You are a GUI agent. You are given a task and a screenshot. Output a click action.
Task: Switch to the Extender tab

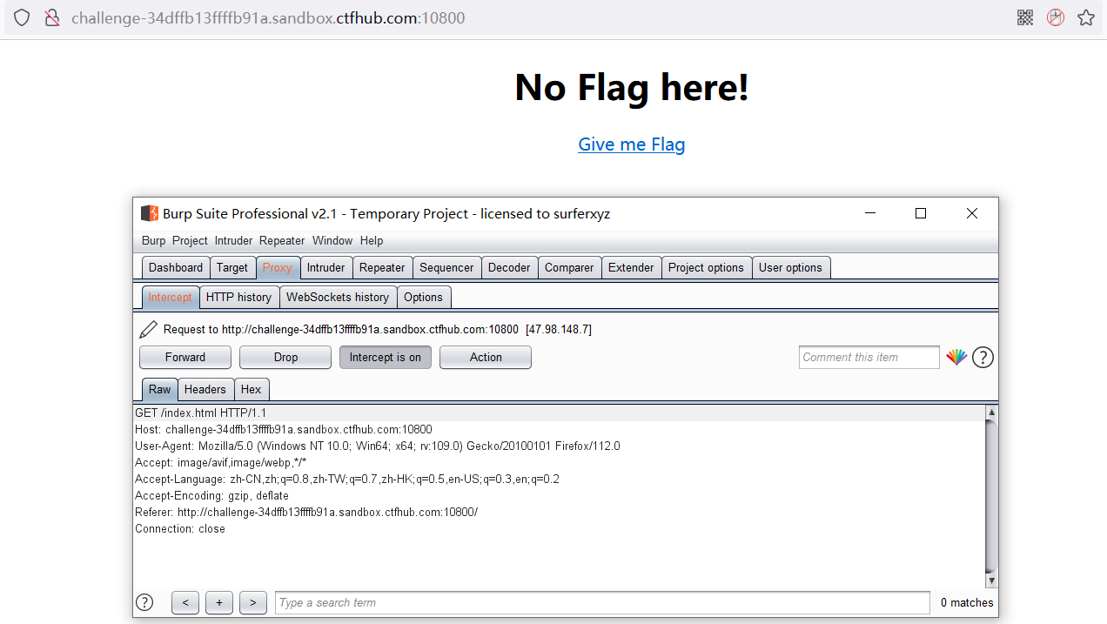coord(631,267)
